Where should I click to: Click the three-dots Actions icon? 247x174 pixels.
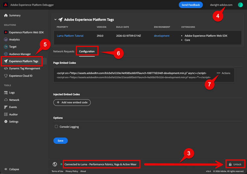(218, 73)
